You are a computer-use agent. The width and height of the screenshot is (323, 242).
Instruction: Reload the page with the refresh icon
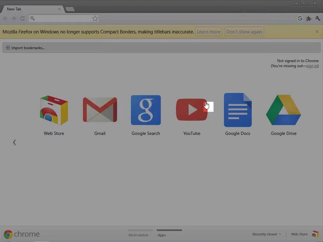point(22,19)
